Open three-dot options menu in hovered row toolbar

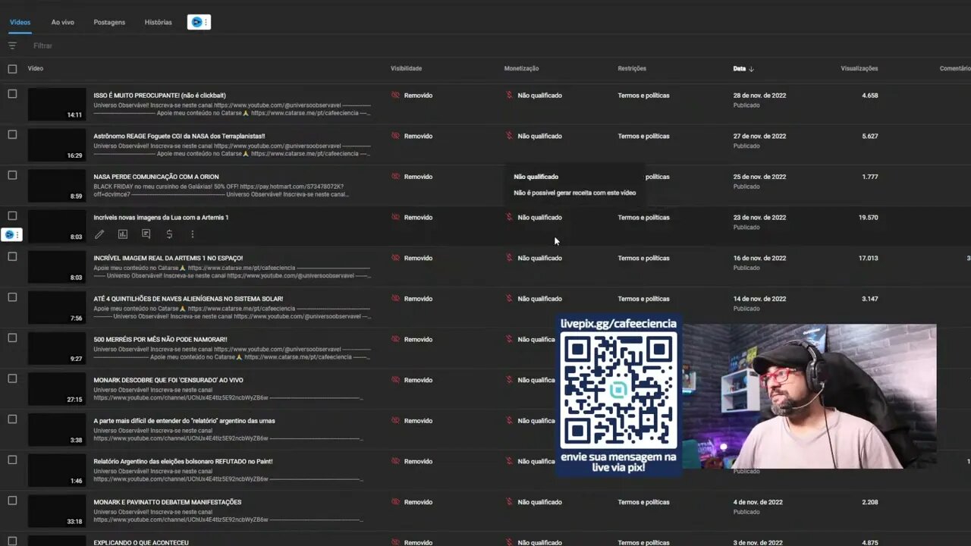pos(192,235)
